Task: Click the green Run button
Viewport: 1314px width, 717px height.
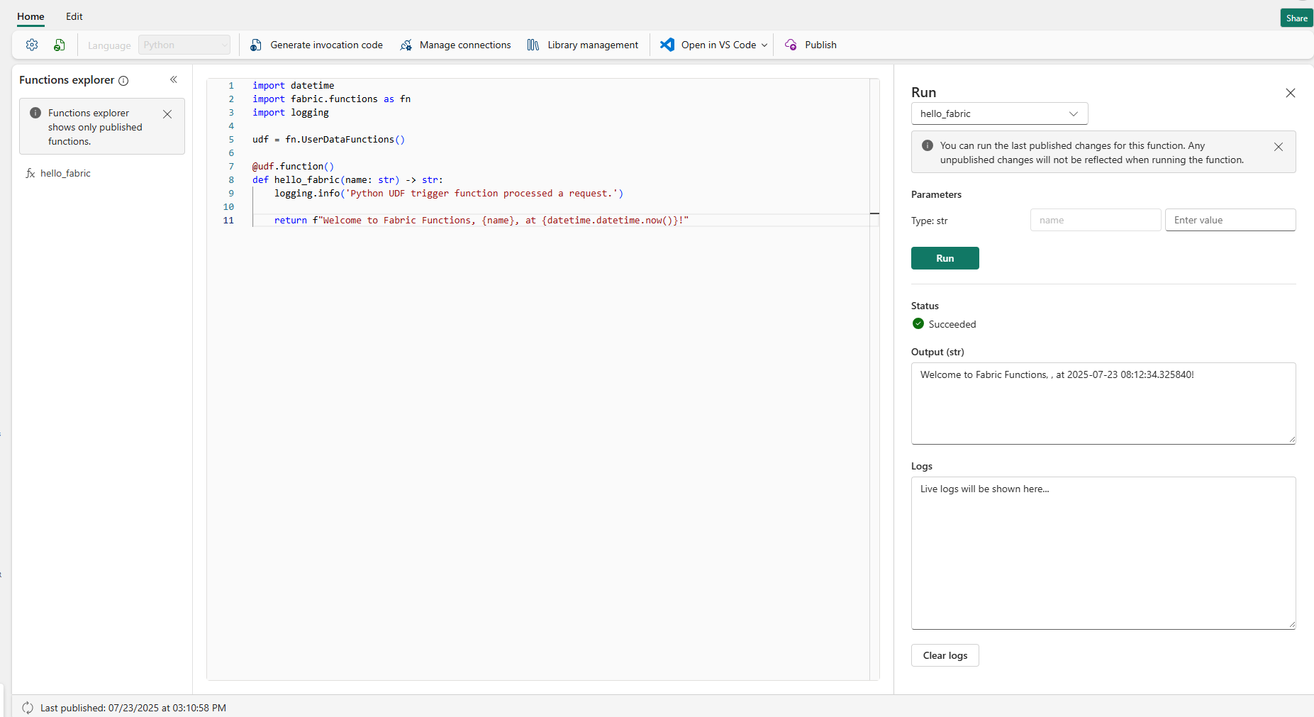Action: 945,258
